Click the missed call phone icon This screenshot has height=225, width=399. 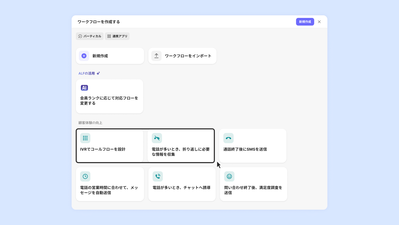[157, 138]
